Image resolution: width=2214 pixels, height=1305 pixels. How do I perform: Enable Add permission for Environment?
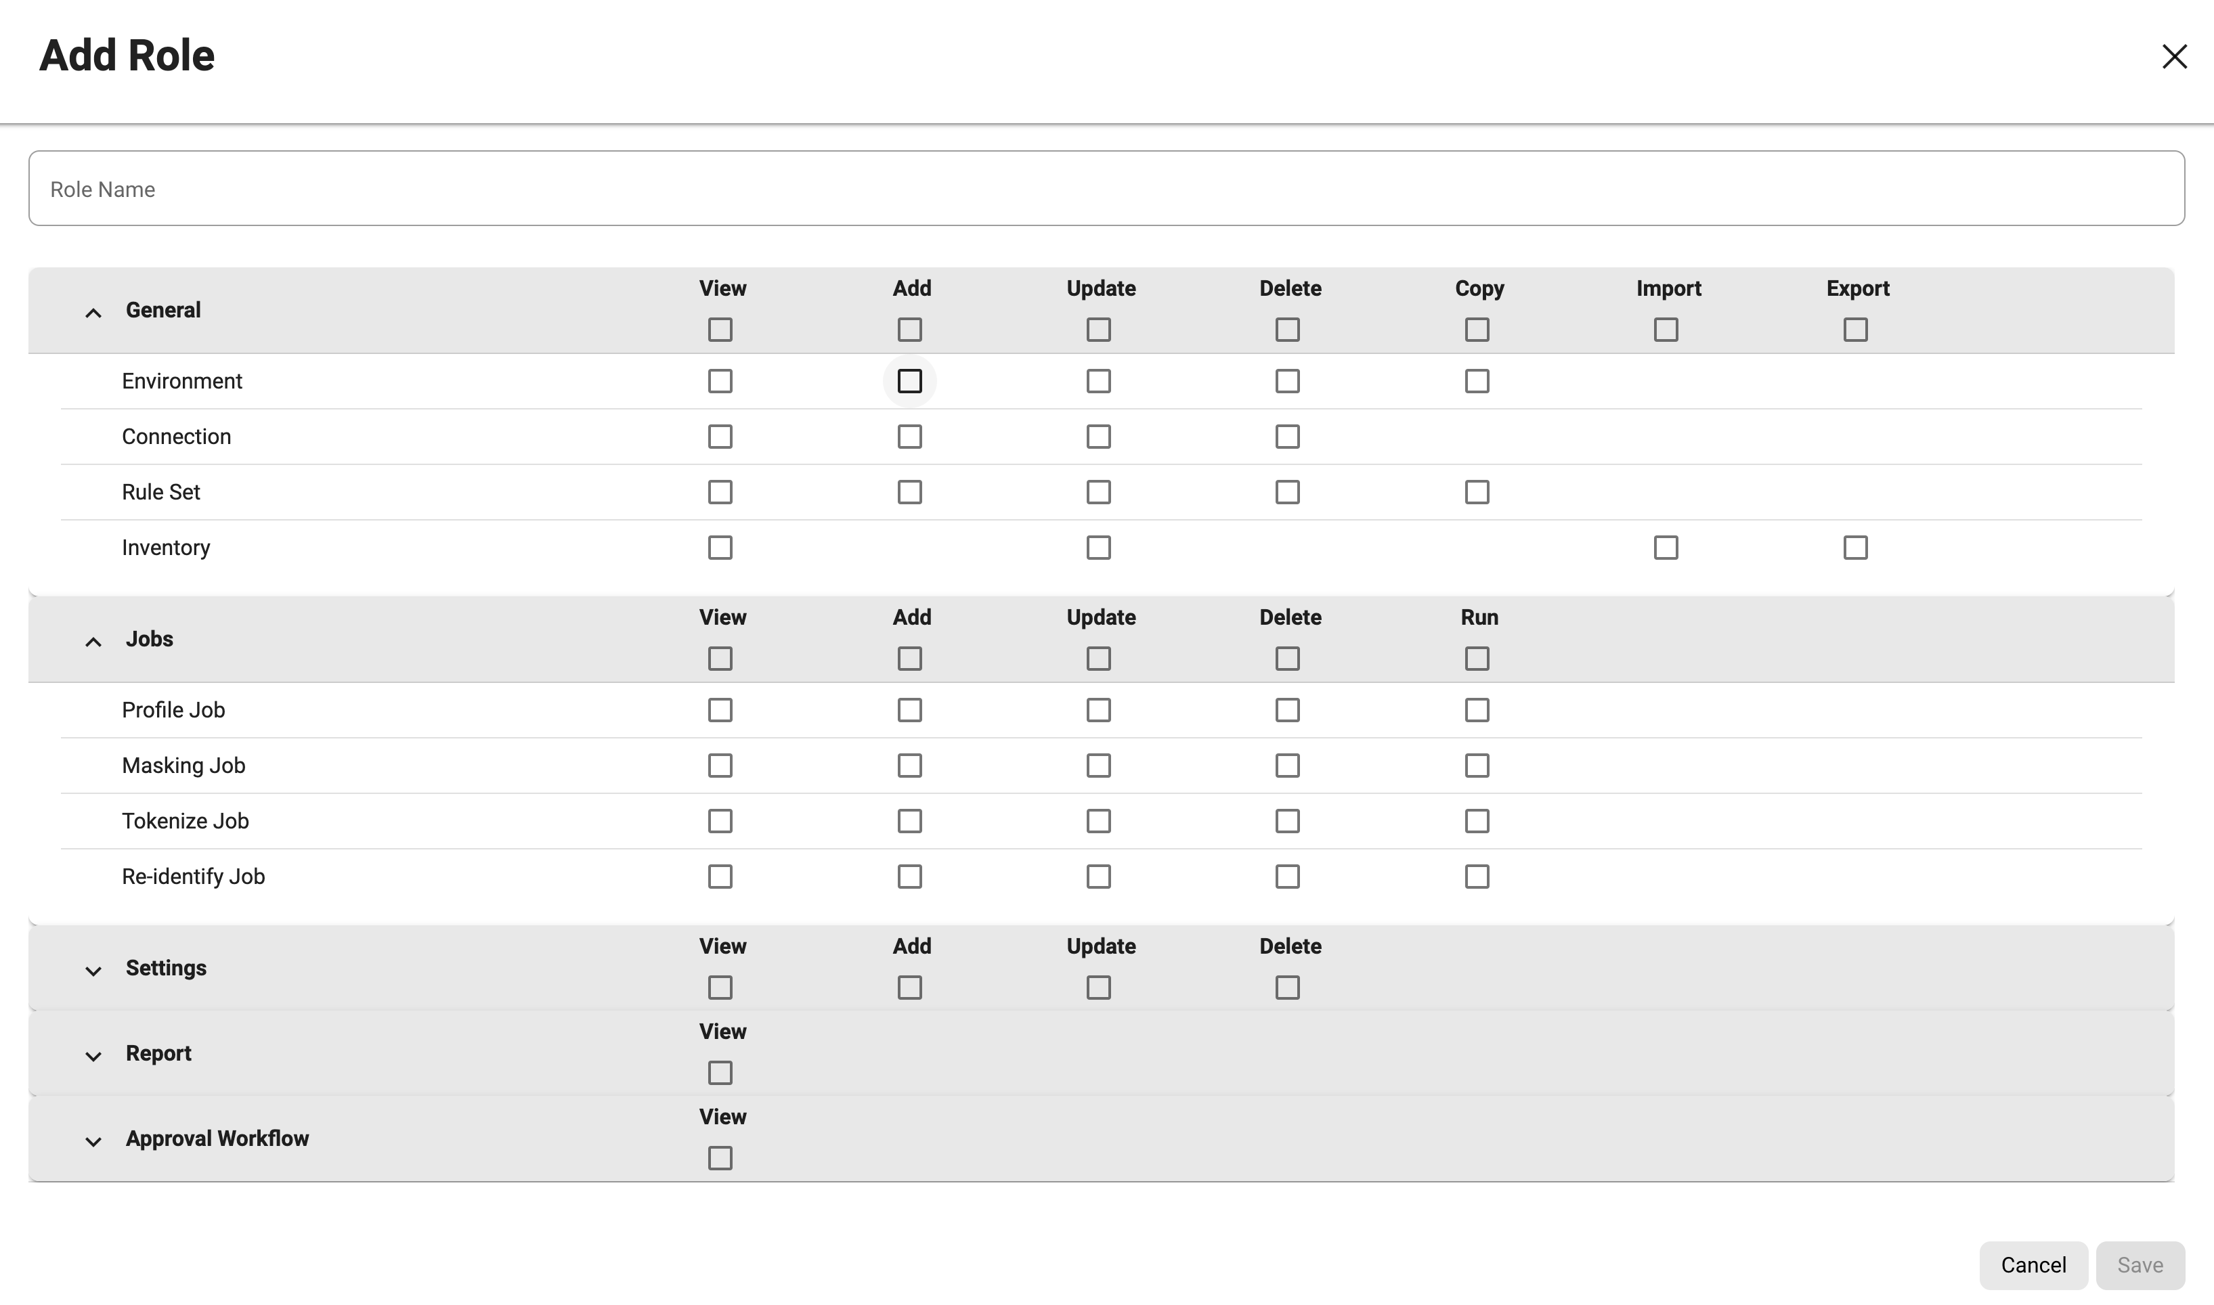909,381
